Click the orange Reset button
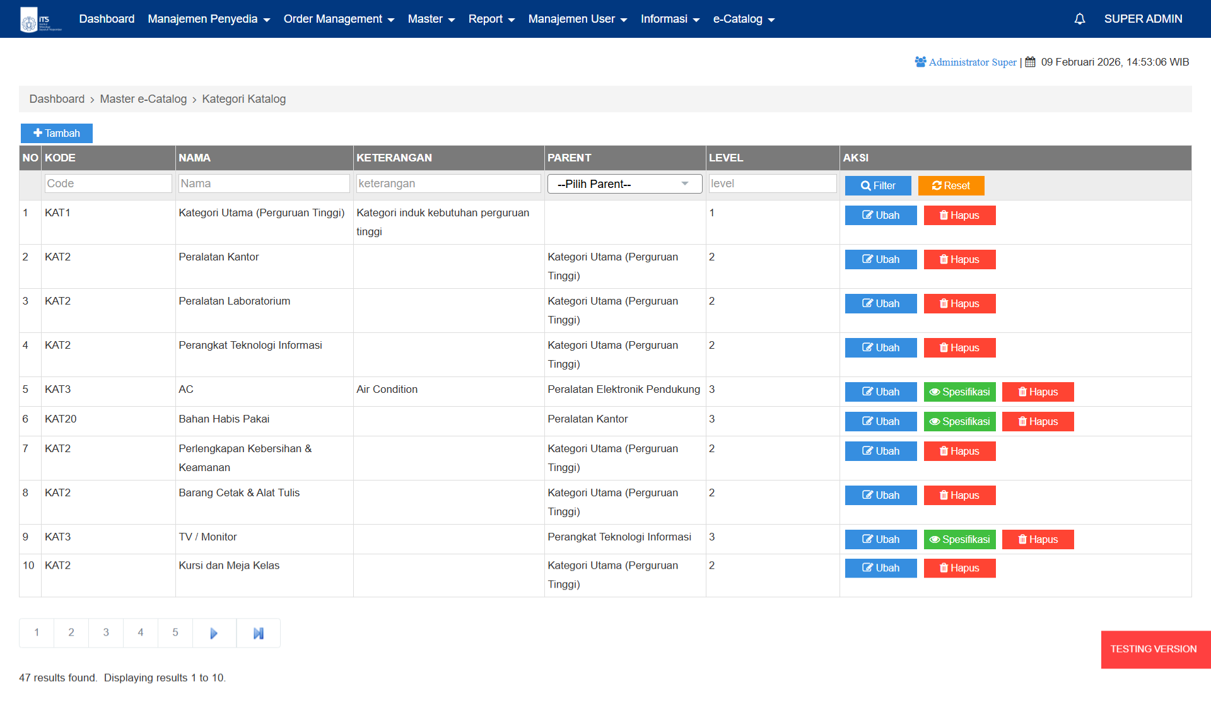1211x717 pixels. 951,185
